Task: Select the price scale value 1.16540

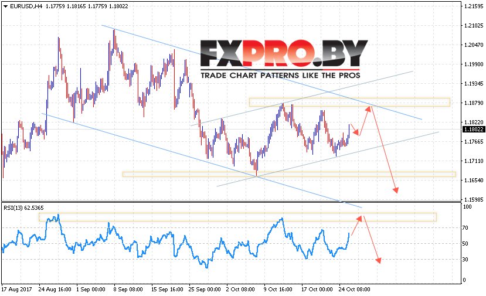Action: tap(474, 181)
